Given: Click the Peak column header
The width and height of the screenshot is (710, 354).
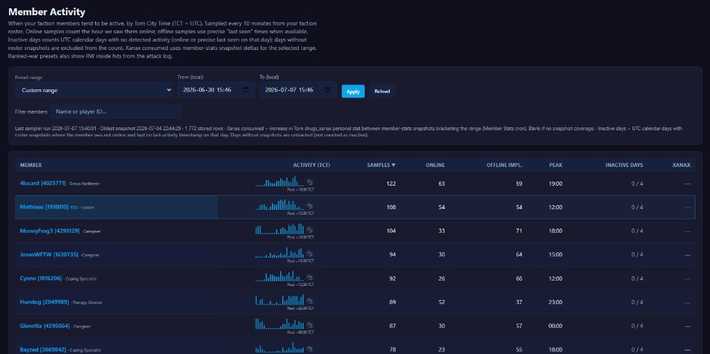Looking at the screenshot, I should [555, 166].
